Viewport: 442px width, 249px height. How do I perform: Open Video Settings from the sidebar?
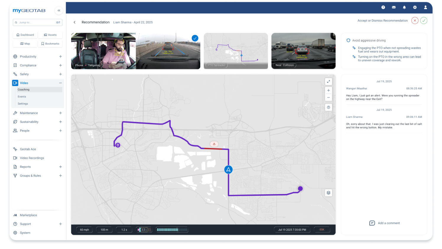click(x=23, y=104)
